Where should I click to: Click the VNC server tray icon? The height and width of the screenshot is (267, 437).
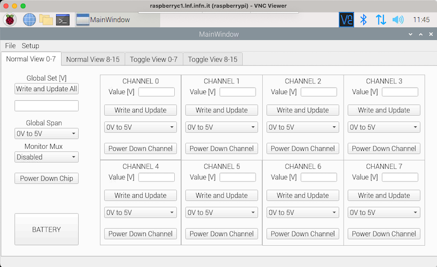point(346,20)
